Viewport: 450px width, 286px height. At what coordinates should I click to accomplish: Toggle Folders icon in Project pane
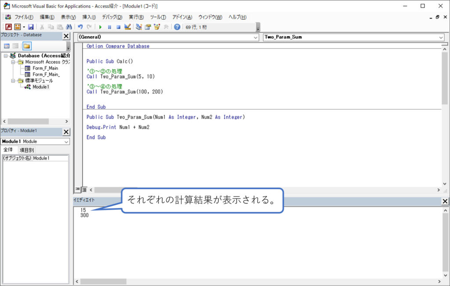point(27,46)
